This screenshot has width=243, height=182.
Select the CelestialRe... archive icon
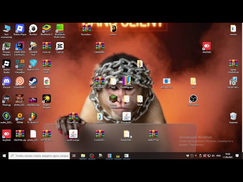click(x=100, y=47)
